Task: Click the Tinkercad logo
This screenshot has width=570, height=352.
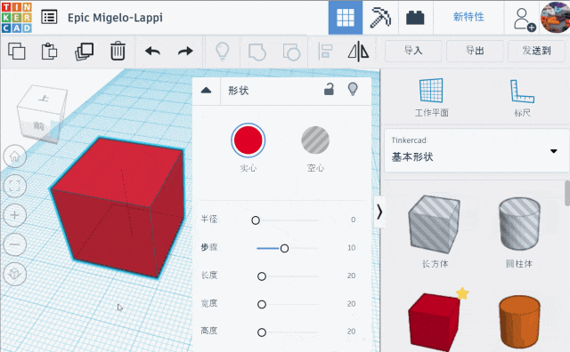Action: 17,18
